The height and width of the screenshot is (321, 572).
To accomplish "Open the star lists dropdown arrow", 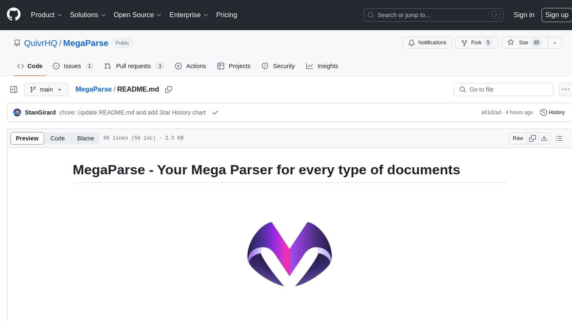I will [555, 43].
